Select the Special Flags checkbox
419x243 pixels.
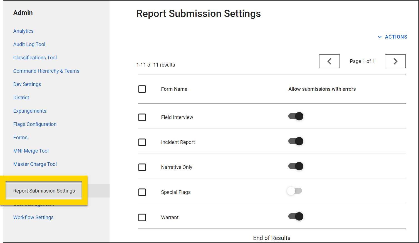click(142, 192)
